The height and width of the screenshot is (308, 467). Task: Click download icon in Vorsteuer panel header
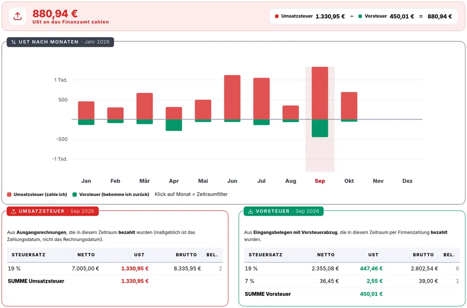[x=251, y=211]
